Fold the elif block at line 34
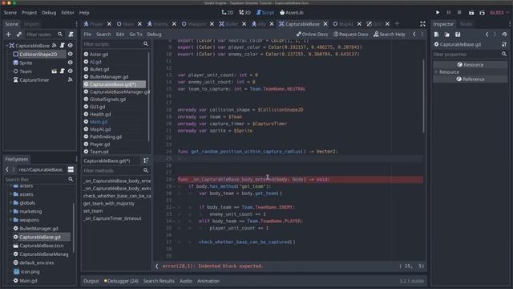 coord(174,222)
